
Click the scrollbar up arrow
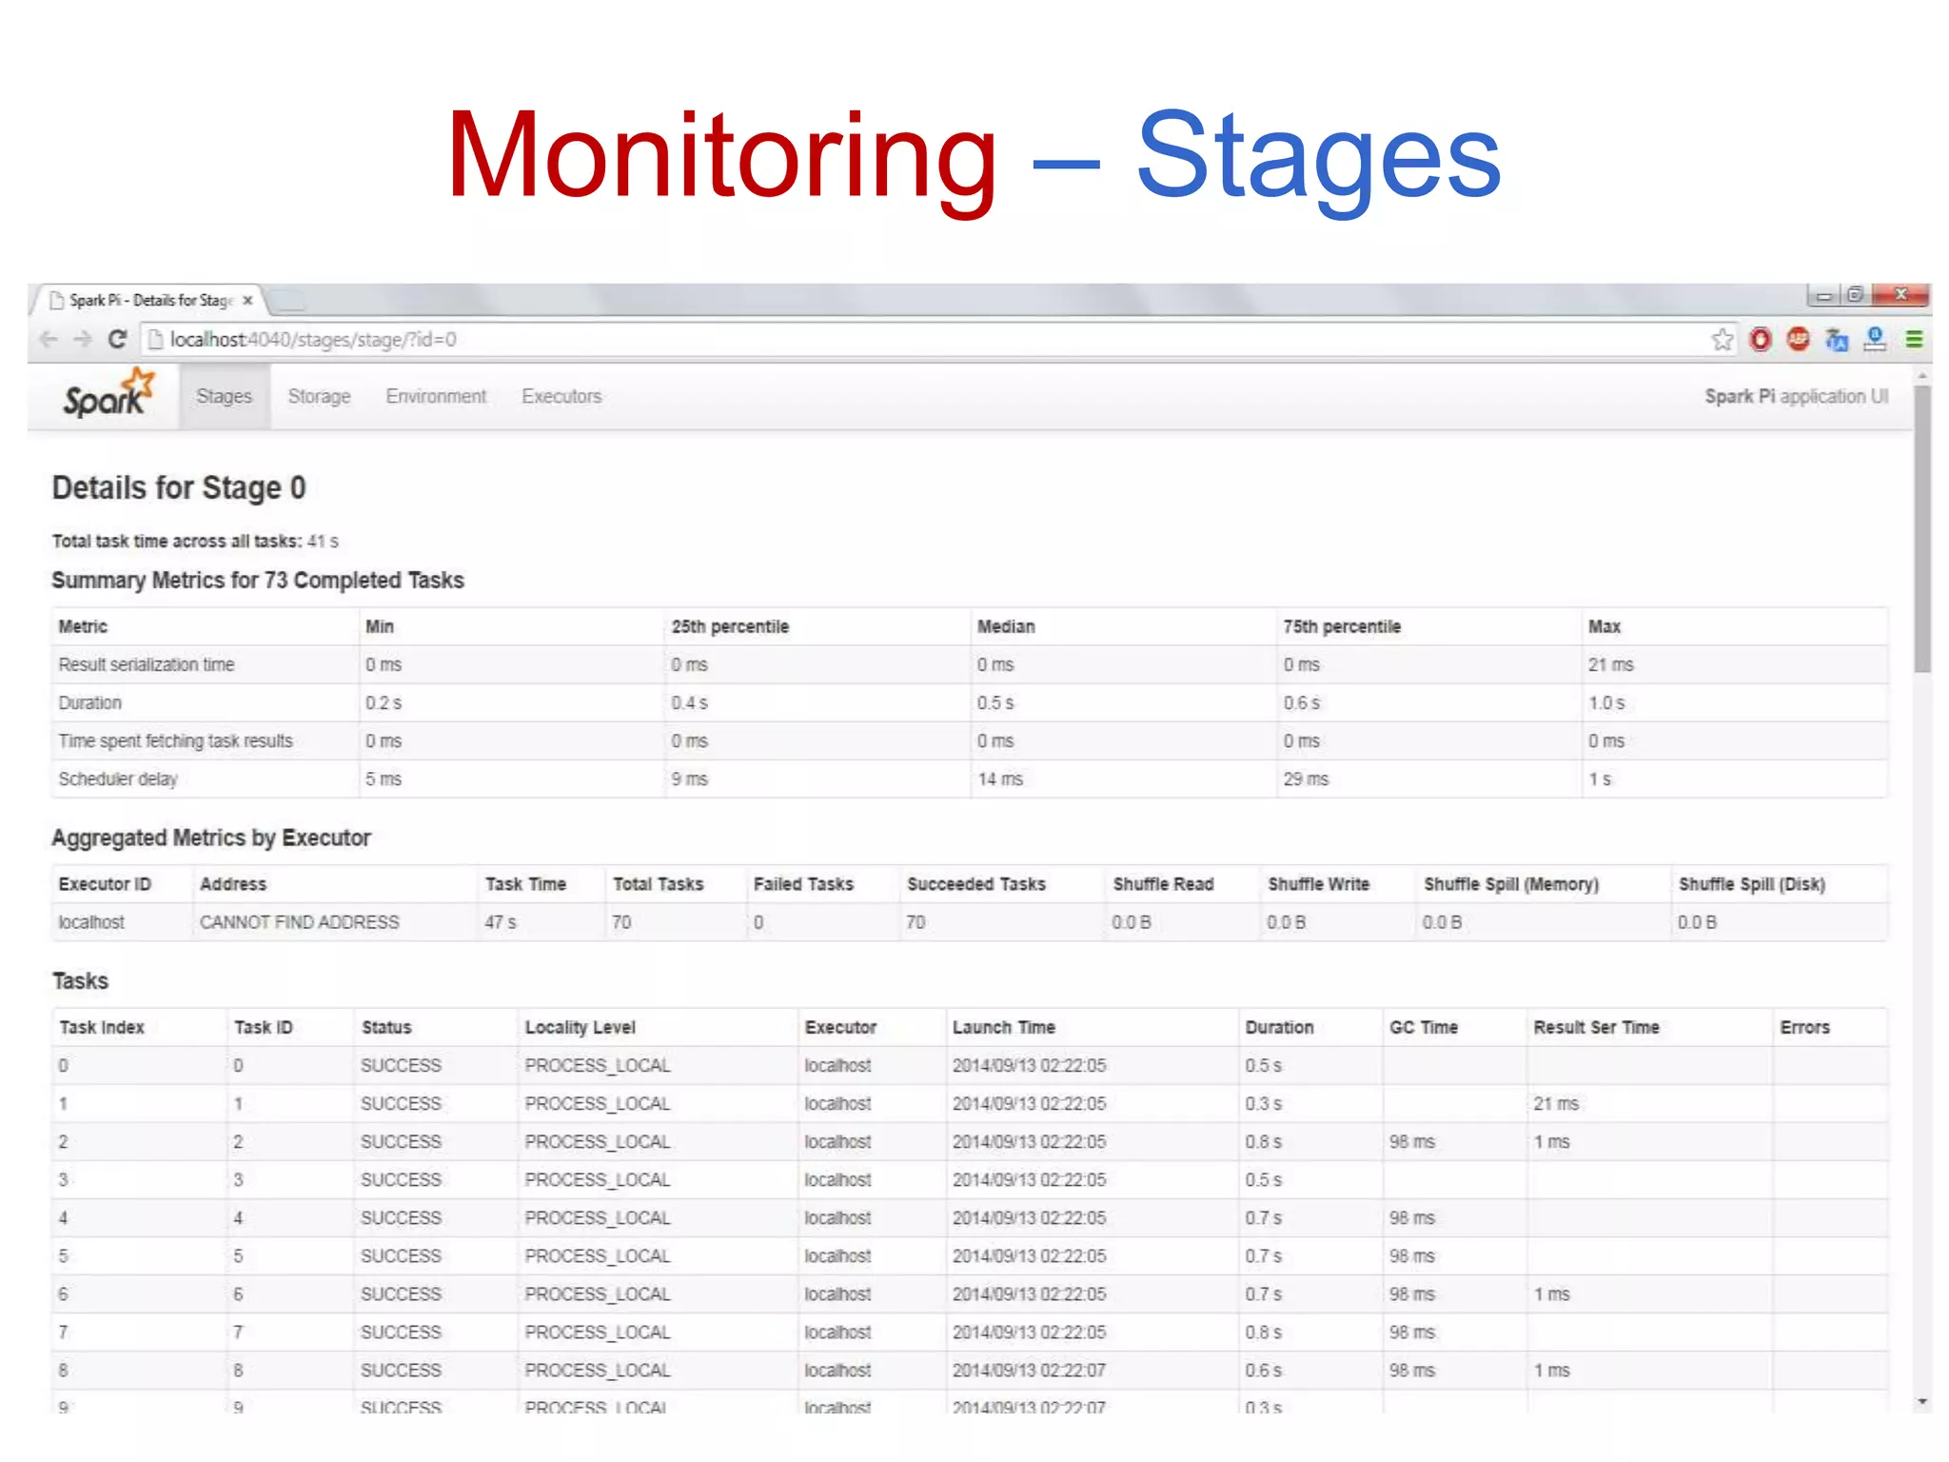tap(1922, 377)
